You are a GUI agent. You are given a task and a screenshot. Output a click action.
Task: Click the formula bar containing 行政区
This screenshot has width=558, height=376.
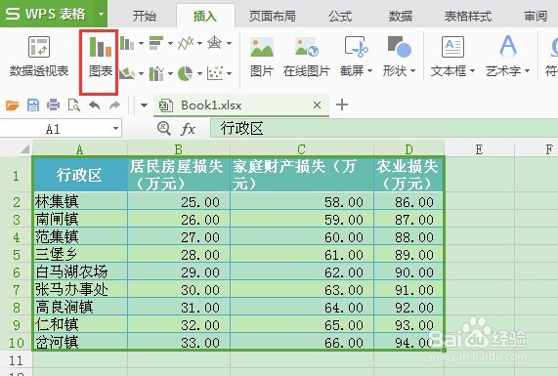click(x=384, y=128)
